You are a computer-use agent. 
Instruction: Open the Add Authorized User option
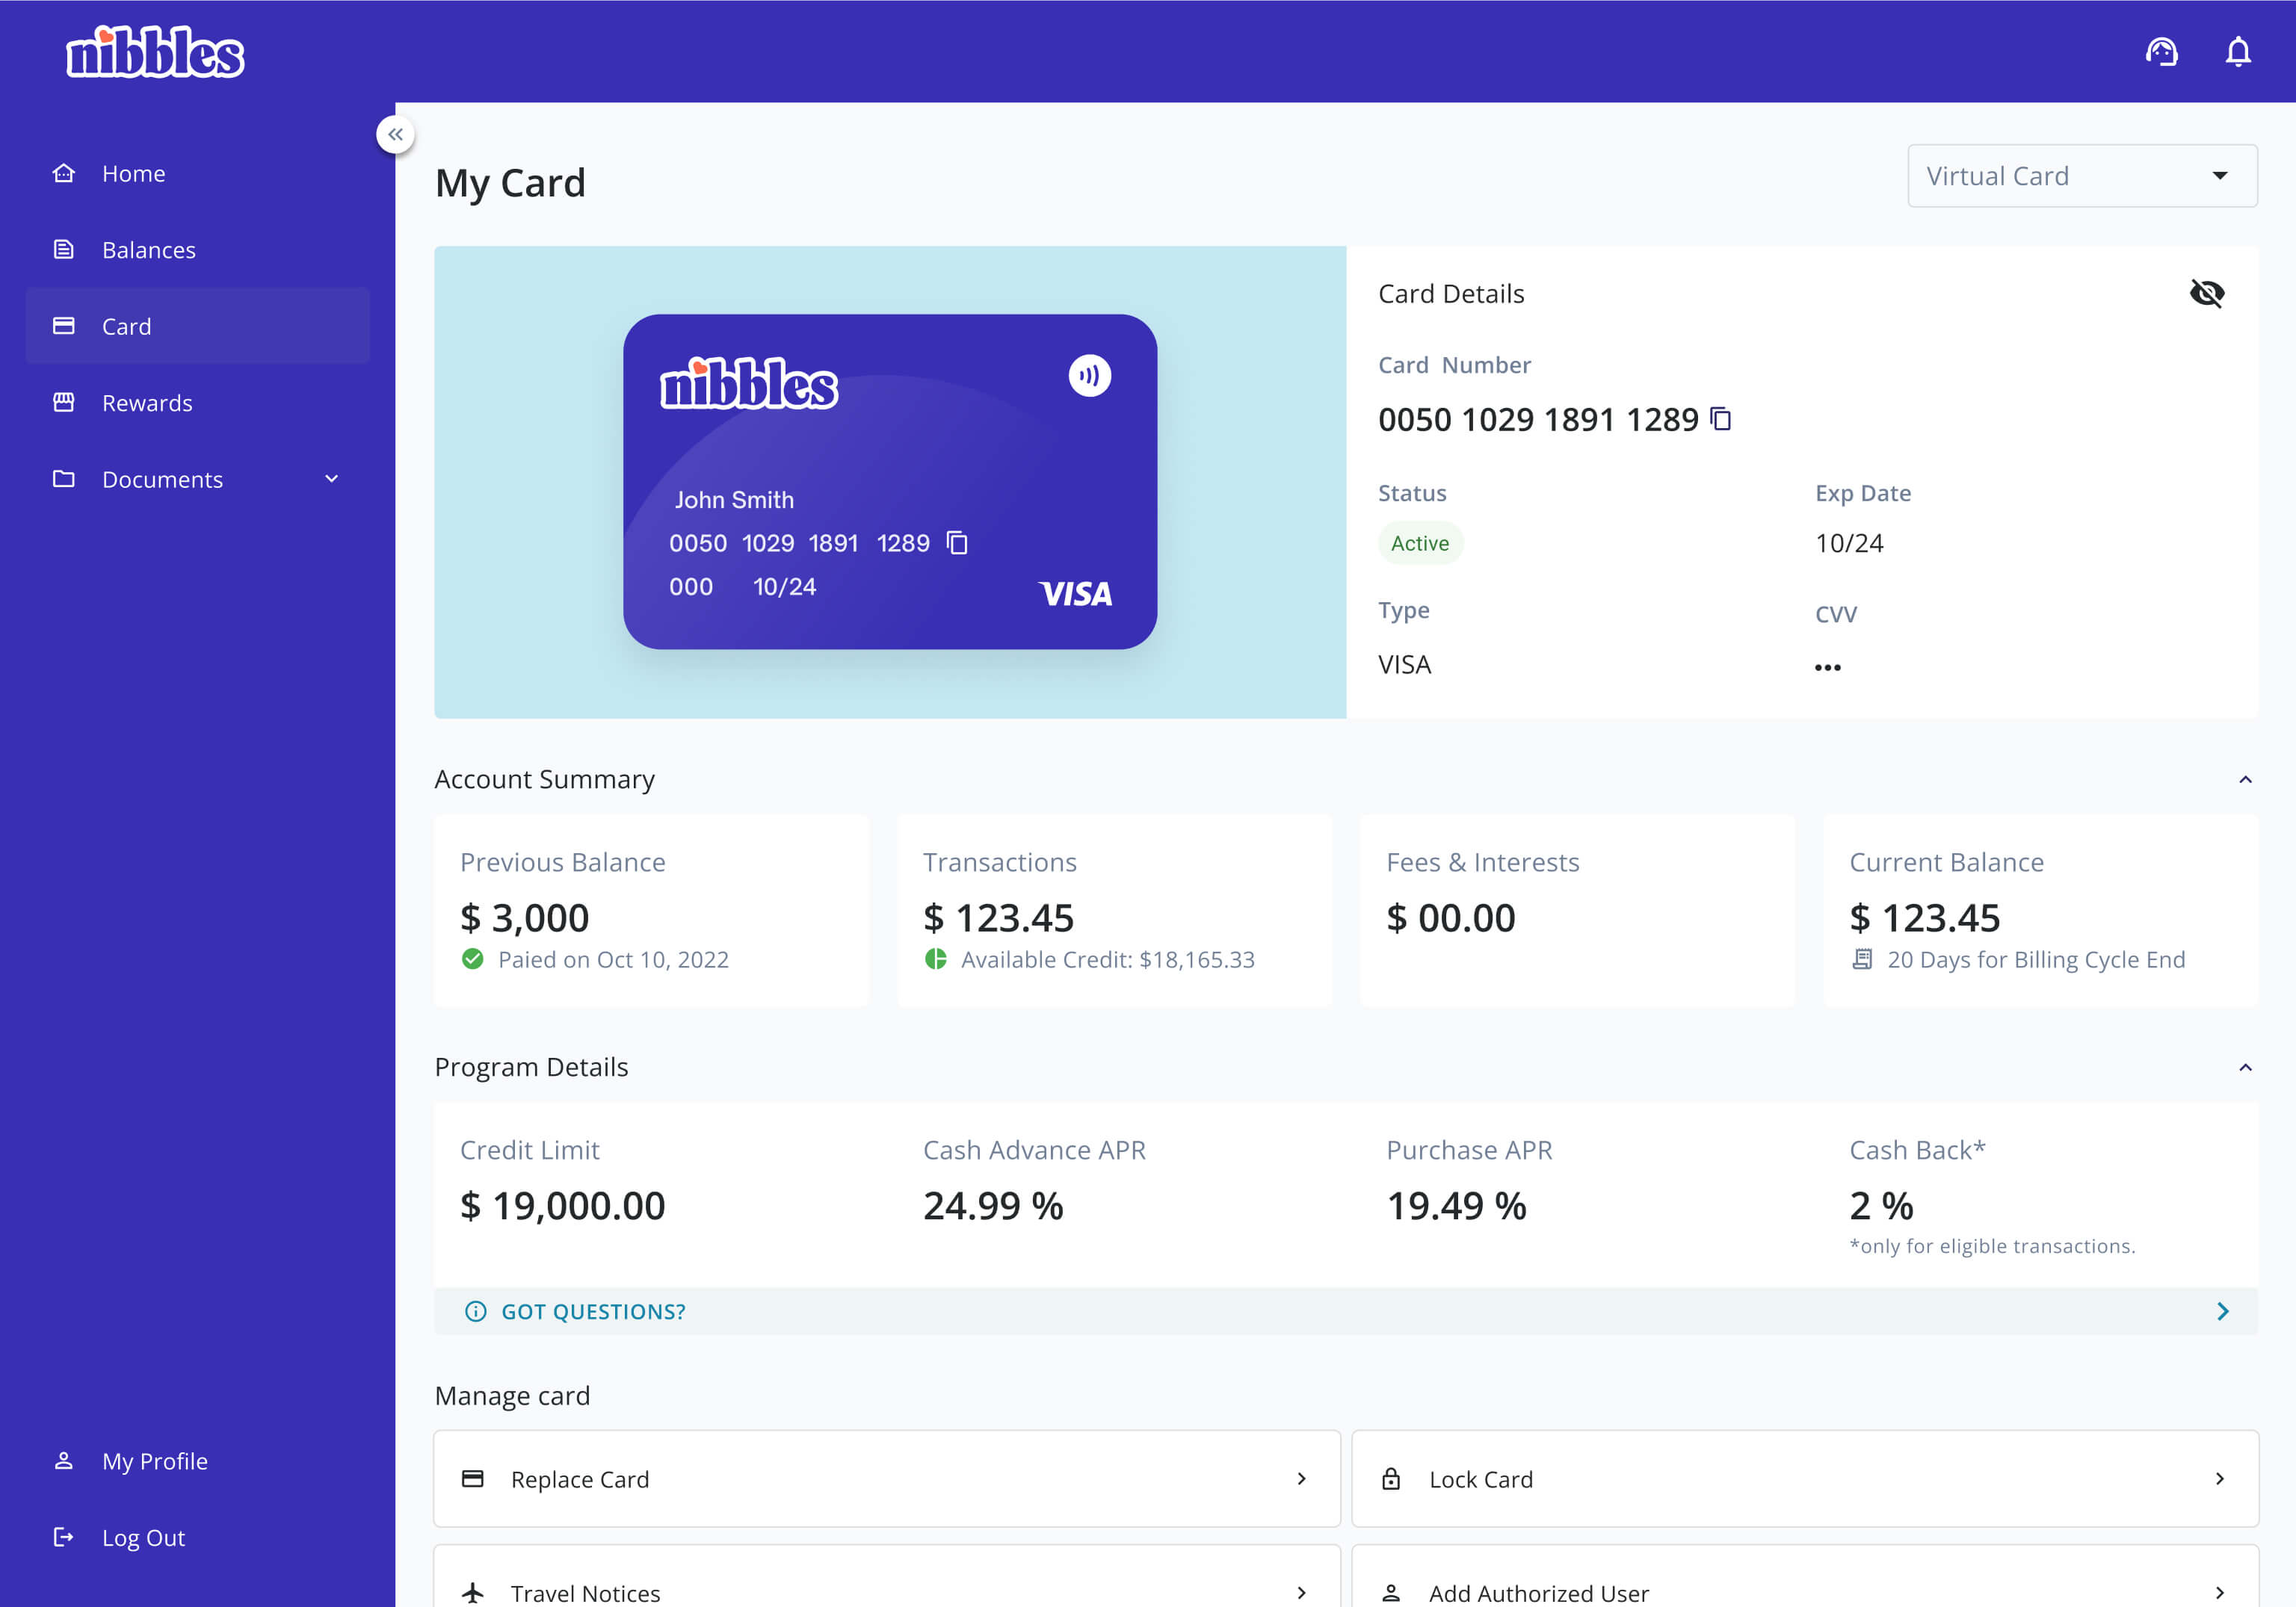(x=1805, y=1578)
